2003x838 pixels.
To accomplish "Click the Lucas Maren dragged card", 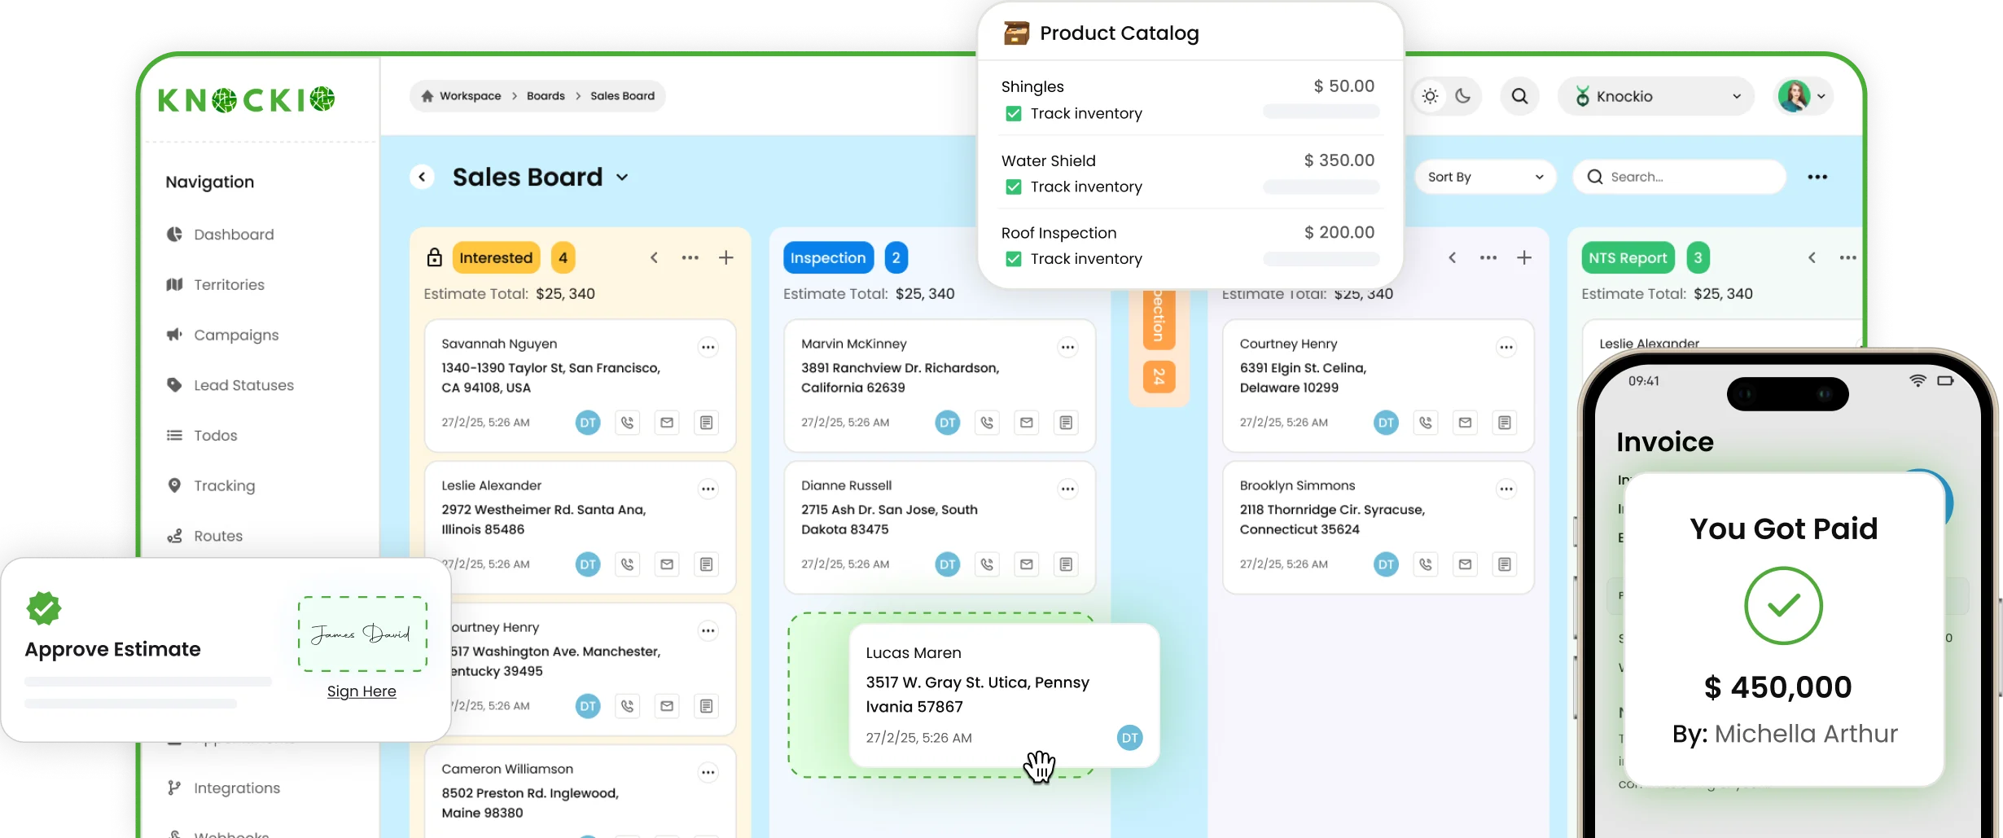I will pos(1004,695).
